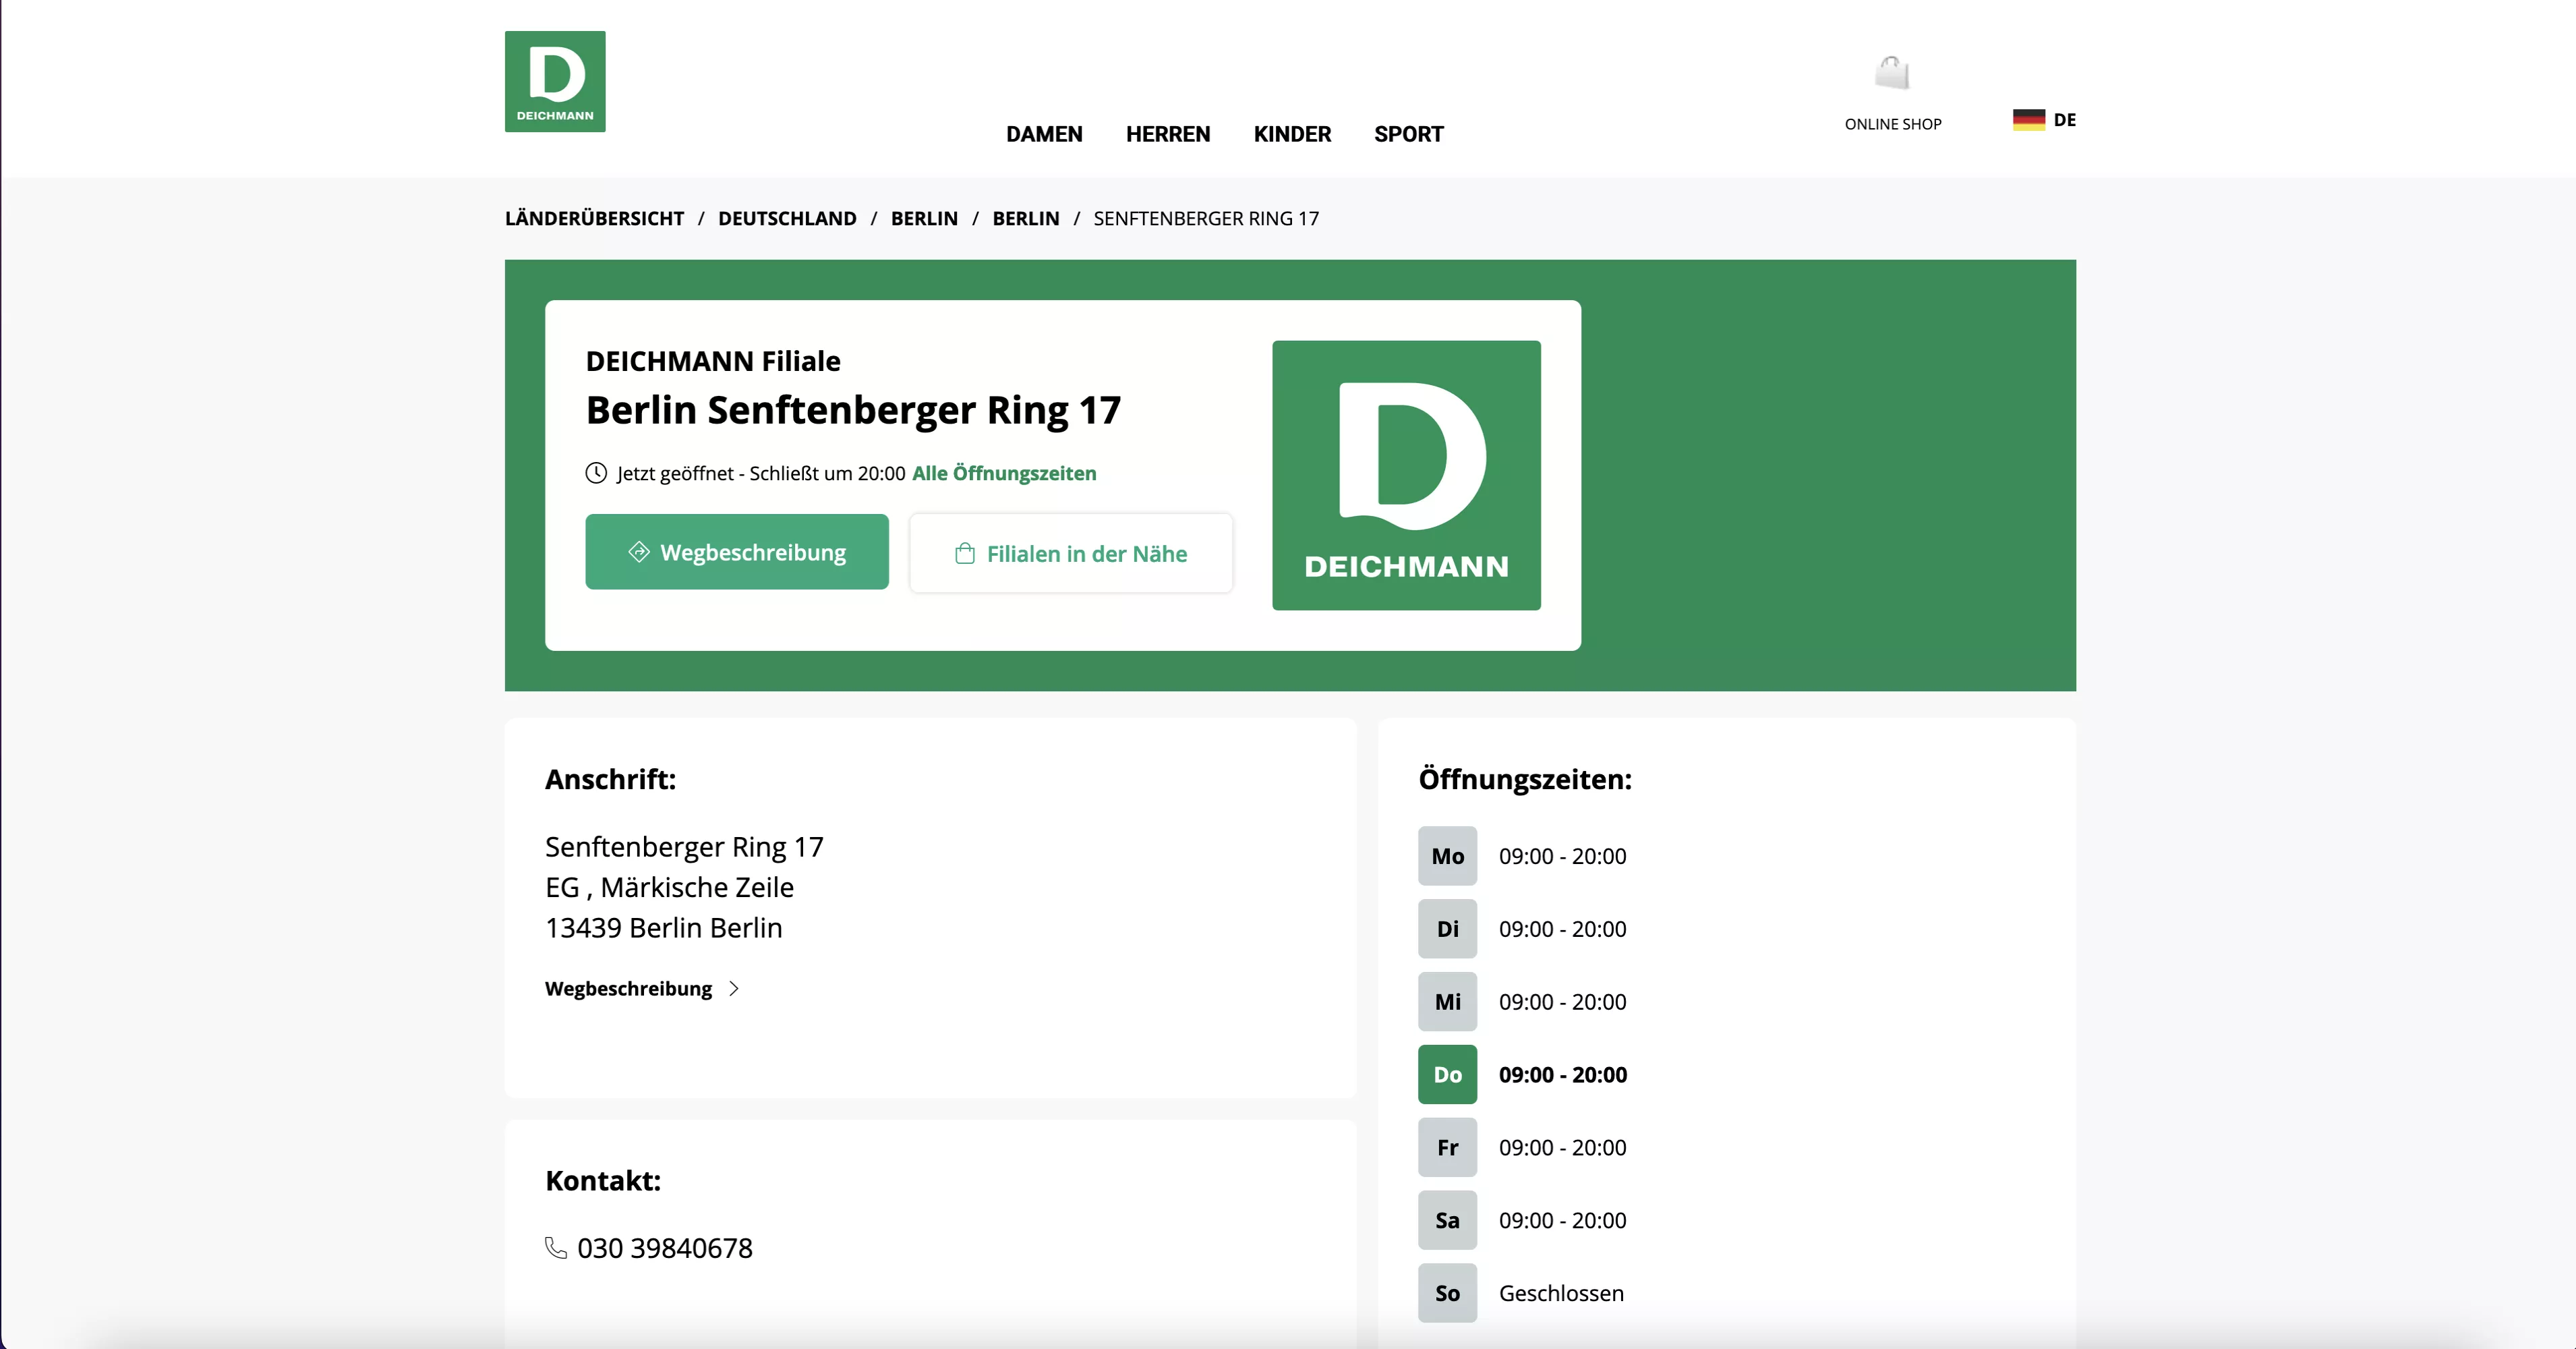The height and width of the screenshot is (1349, 2576).
Task: Click the Filialen in der Nähe button
Action: [x=1071, y=553]
